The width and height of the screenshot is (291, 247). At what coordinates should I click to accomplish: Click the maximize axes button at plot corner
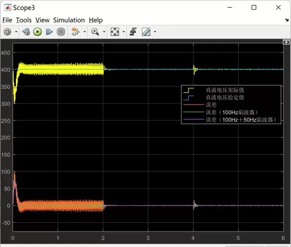click(x=286, y=43)
